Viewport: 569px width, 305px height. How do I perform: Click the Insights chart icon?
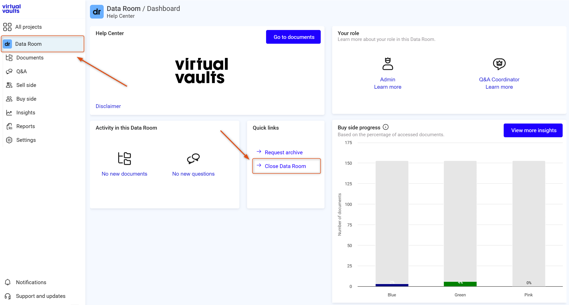coord(9,113)
